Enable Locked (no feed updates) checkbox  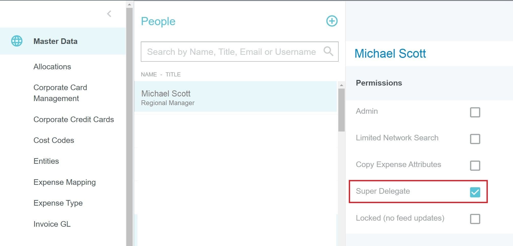[475, 219]
